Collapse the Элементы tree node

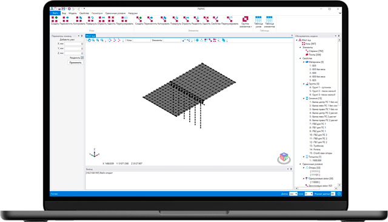[301, 47]
